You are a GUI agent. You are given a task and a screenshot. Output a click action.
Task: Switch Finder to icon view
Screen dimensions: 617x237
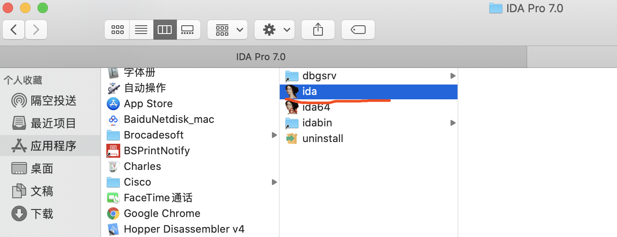pos(117,30)
